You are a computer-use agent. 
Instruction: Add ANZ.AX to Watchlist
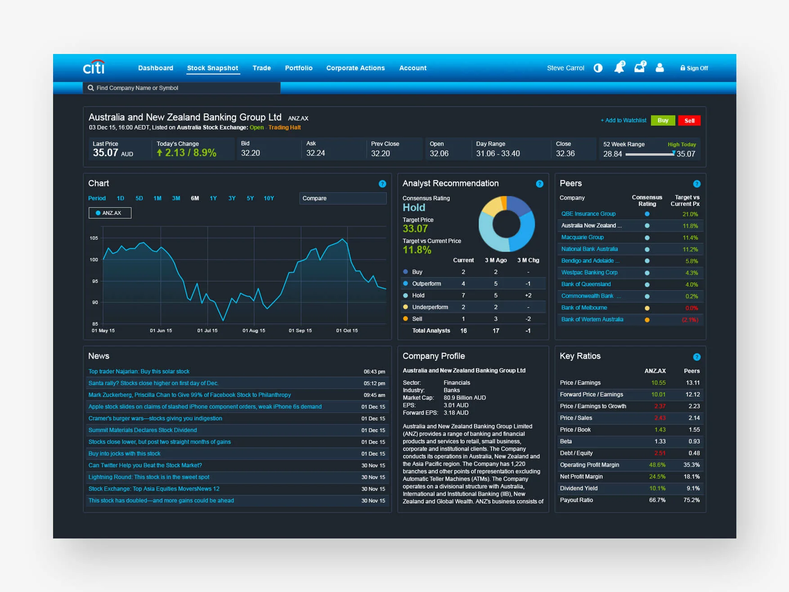[x=623, y=120]
